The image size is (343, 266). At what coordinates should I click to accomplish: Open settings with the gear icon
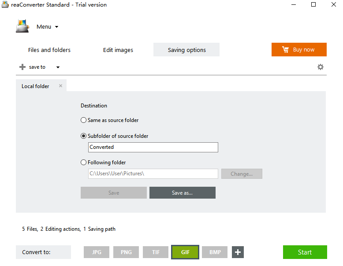click(x=320, y=67)
